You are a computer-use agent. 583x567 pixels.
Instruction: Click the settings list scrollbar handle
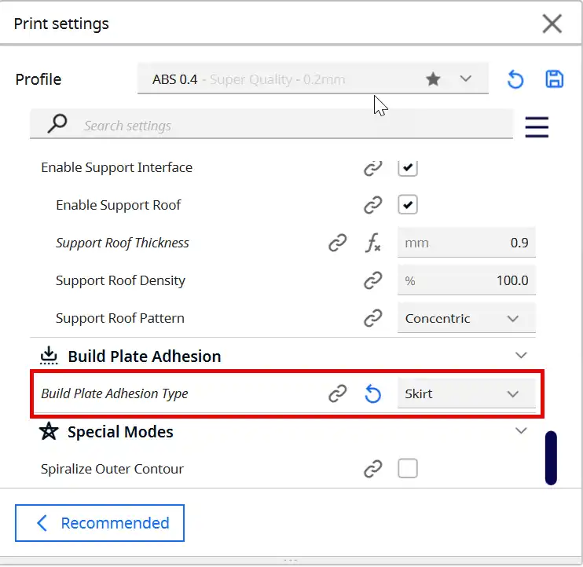click(551, 458)
